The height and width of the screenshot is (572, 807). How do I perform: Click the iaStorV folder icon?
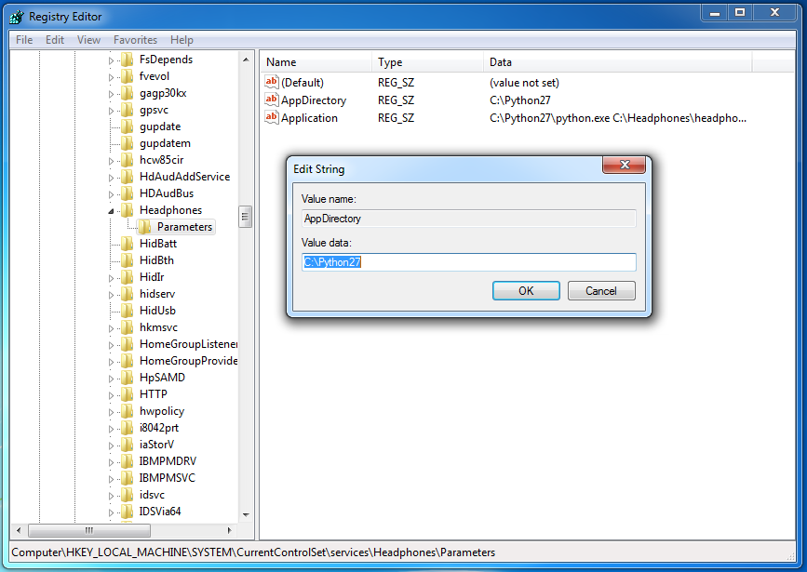click(x=128, y=445)
